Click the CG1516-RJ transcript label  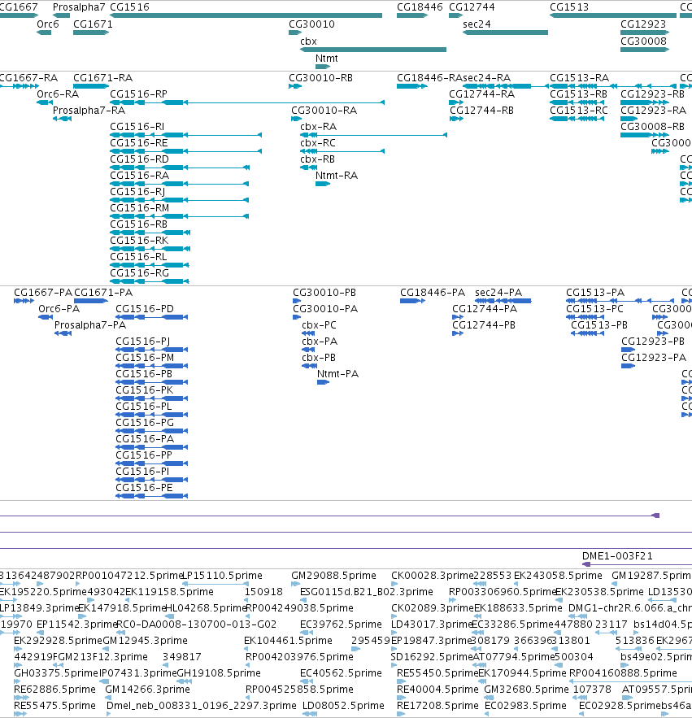[x=137, y=192]
